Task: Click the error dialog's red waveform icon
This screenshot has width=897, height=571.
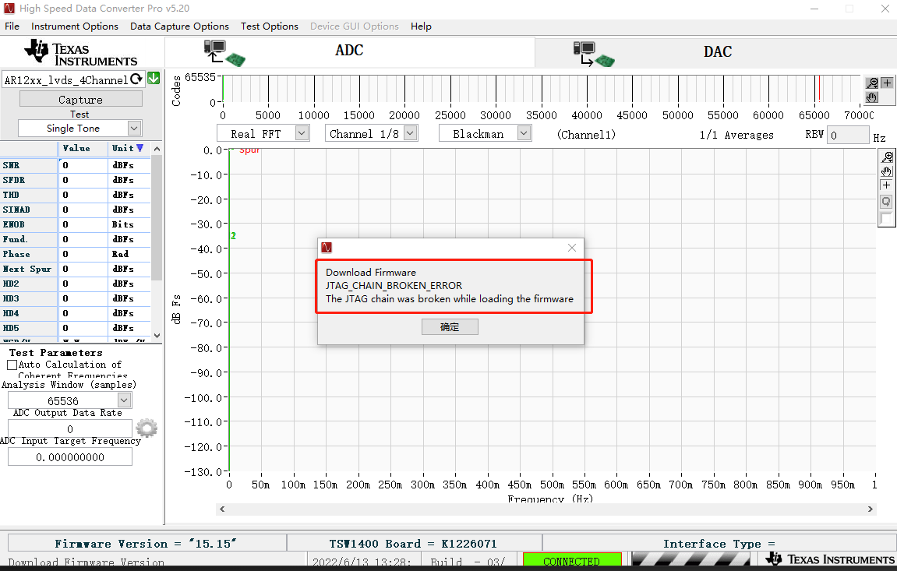Action: pyautogui.click(x=327, y=248)
